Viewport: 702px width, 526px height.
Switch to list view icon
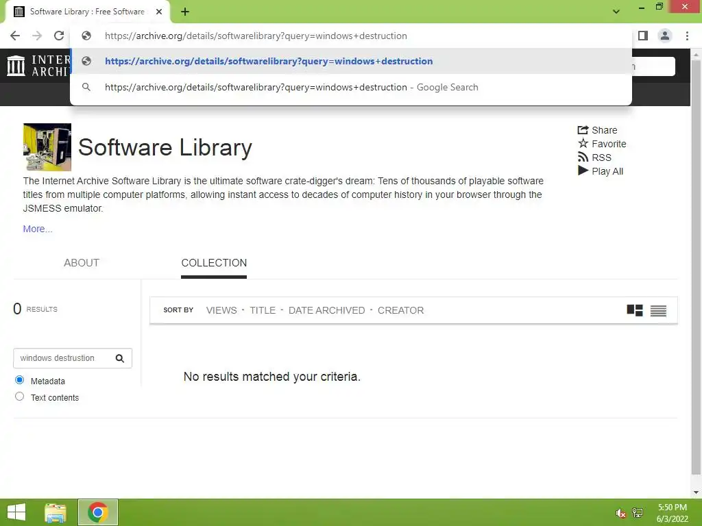point(658,310)
